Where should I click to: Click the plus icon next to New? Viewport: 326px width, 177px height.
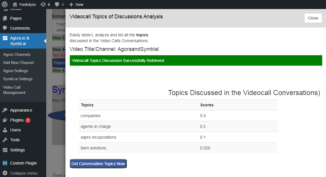[71, 5]
